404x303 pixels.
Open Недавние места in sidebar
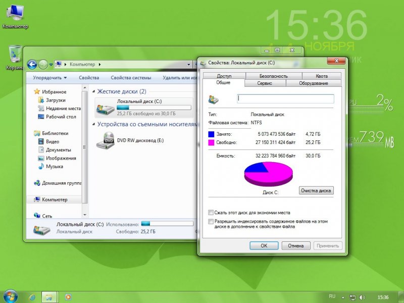coord(60,109)
